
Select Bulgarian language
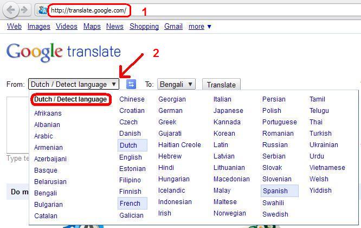point(48,205)
